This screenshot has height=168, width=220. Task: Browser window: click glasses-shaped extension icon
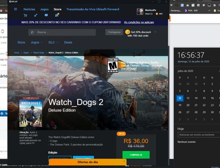209,5
